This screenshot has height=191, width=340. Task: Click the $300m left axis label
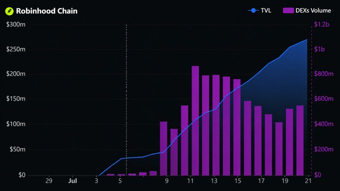pos(16,24)
